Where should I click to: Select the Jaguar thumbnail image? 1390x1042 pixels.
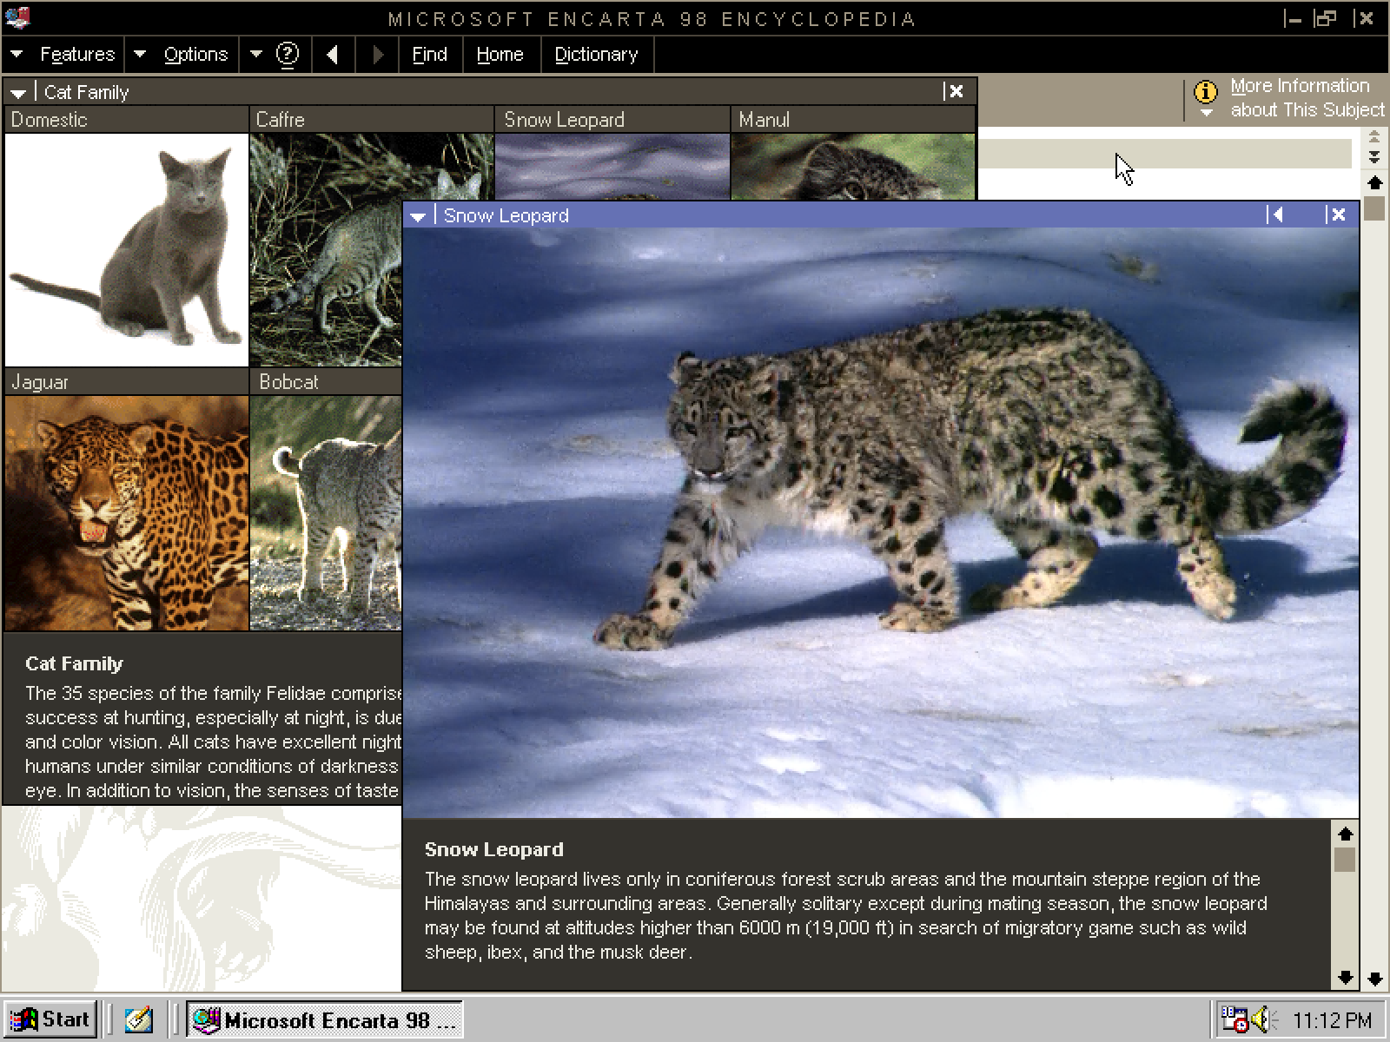[127, 512]
